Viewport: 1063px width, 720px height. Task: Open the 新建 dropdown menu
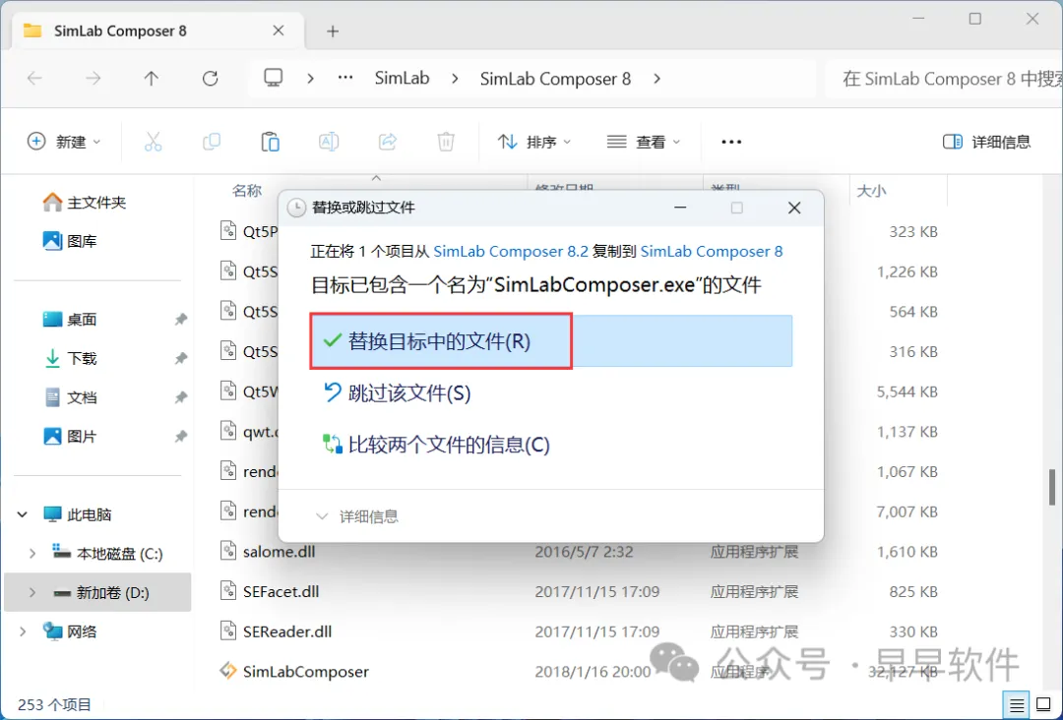[x=64, y=142]
